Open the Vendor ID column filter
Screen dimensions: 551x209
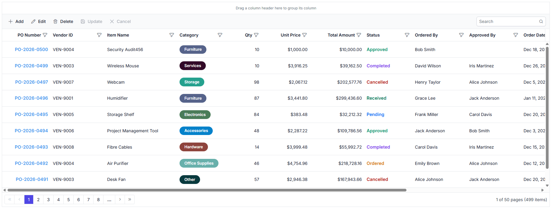pyautogui.click(x=99, y=35)
